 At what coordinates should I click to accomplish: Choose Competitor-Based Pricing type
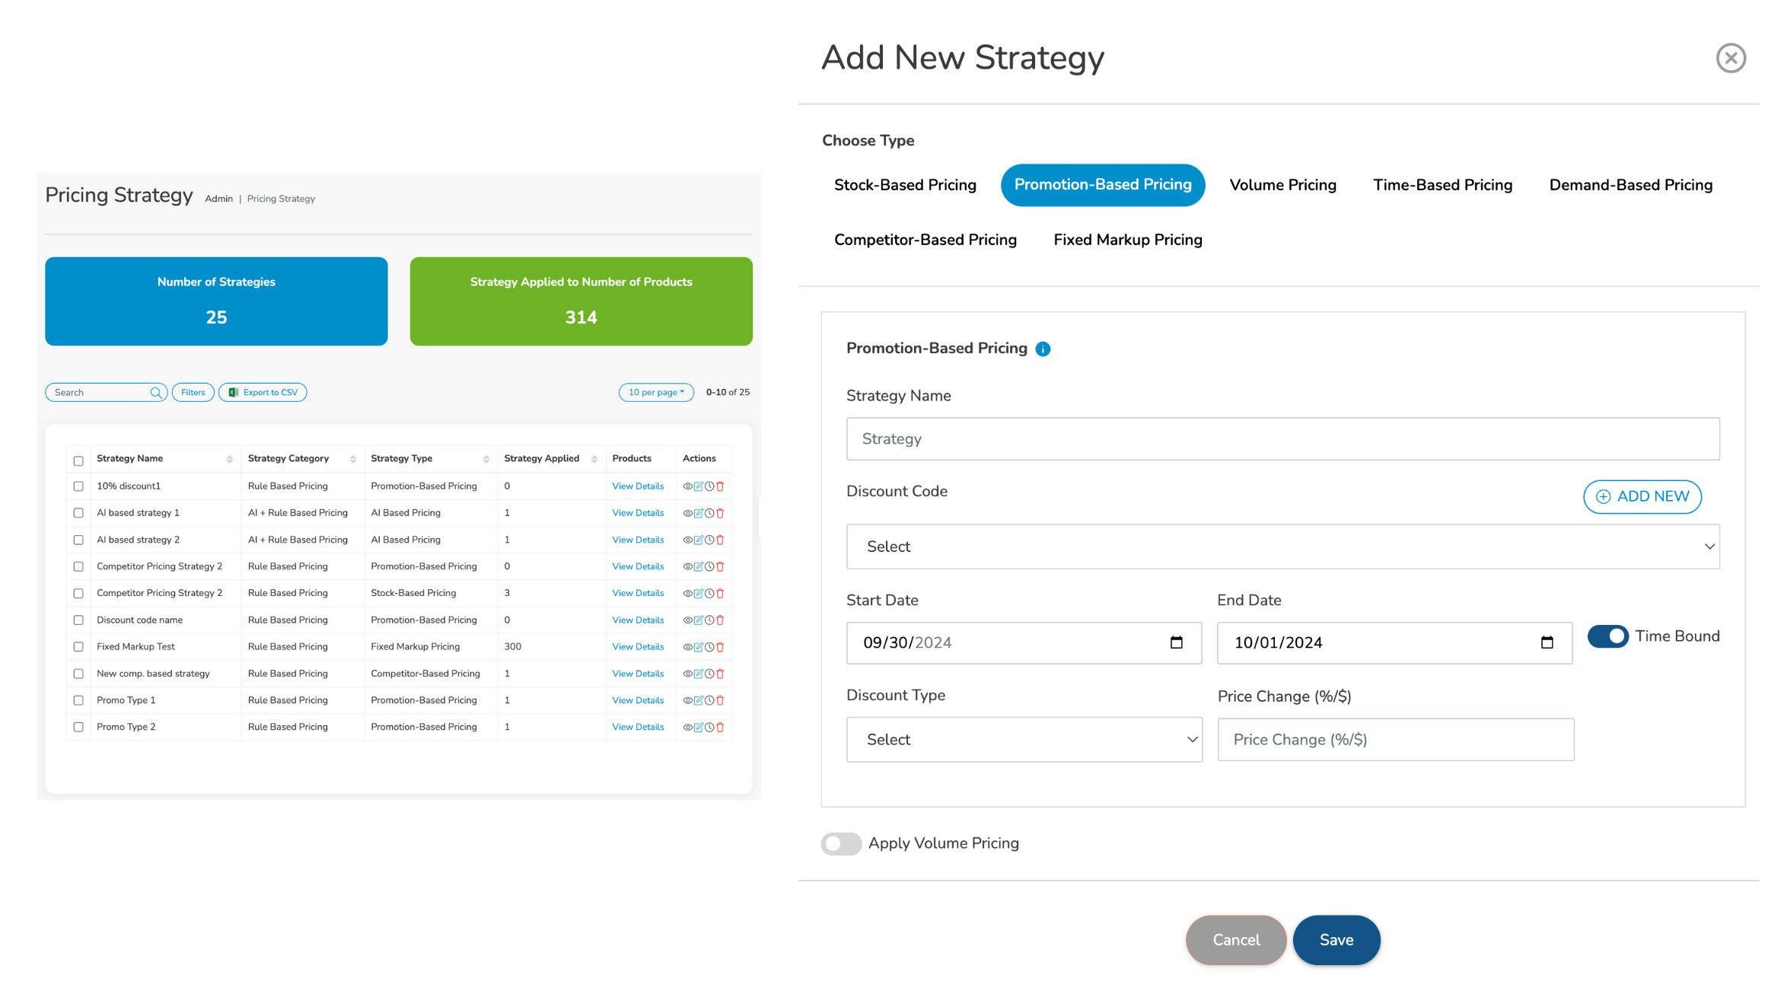coord(925,240)
